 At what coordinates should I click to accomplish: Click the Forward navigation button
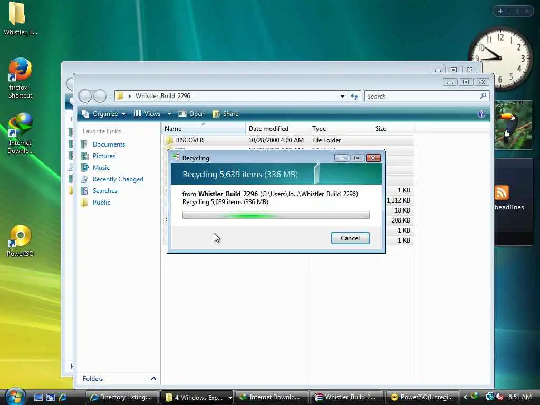(x=100, y=96)
